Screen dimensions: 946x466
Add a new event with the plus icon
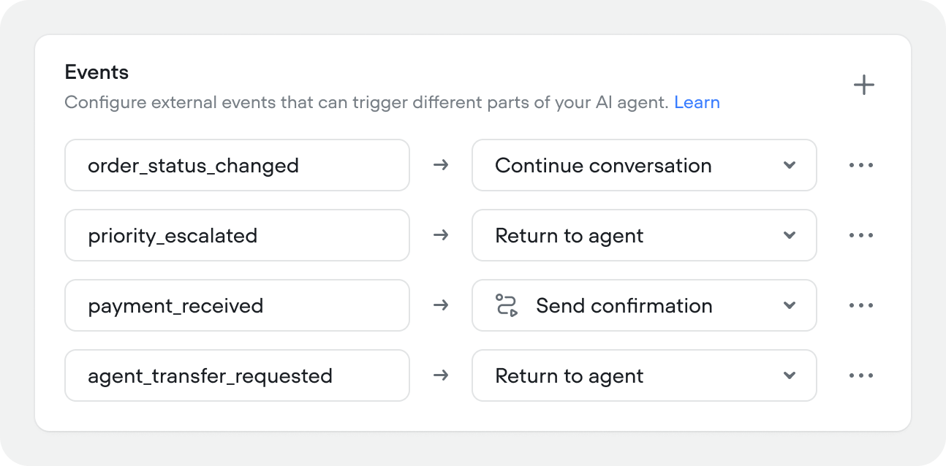pos(864,85)
